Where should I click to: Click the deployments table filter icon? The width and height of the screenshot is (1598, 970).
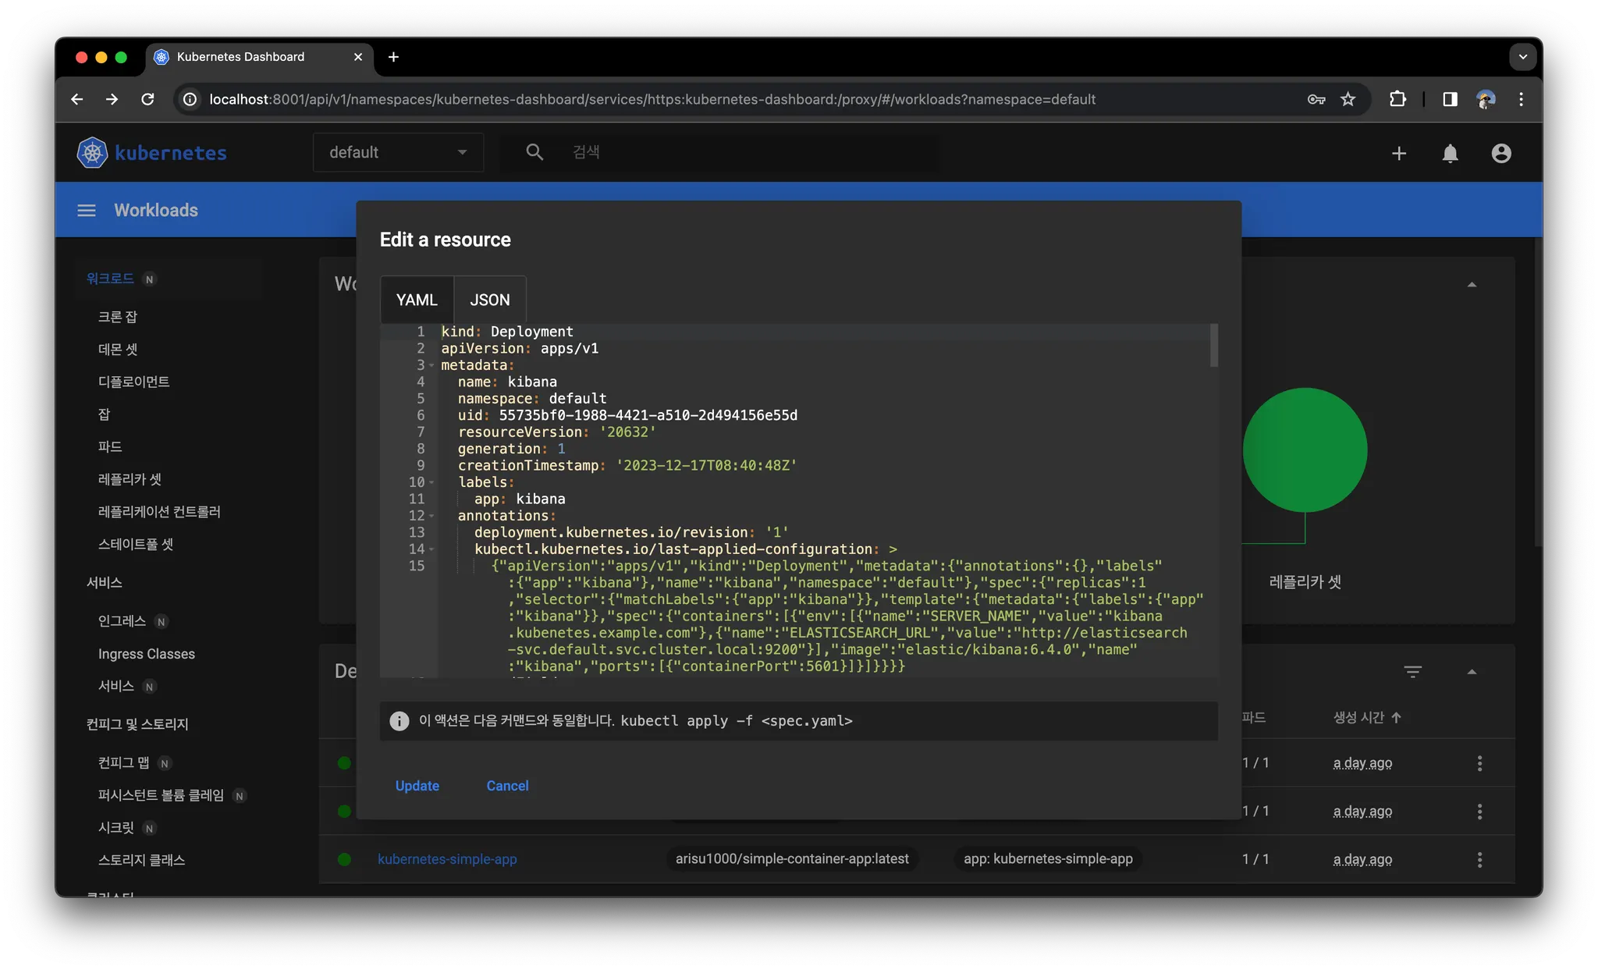pyautogui.click(x=1412, y=672)
